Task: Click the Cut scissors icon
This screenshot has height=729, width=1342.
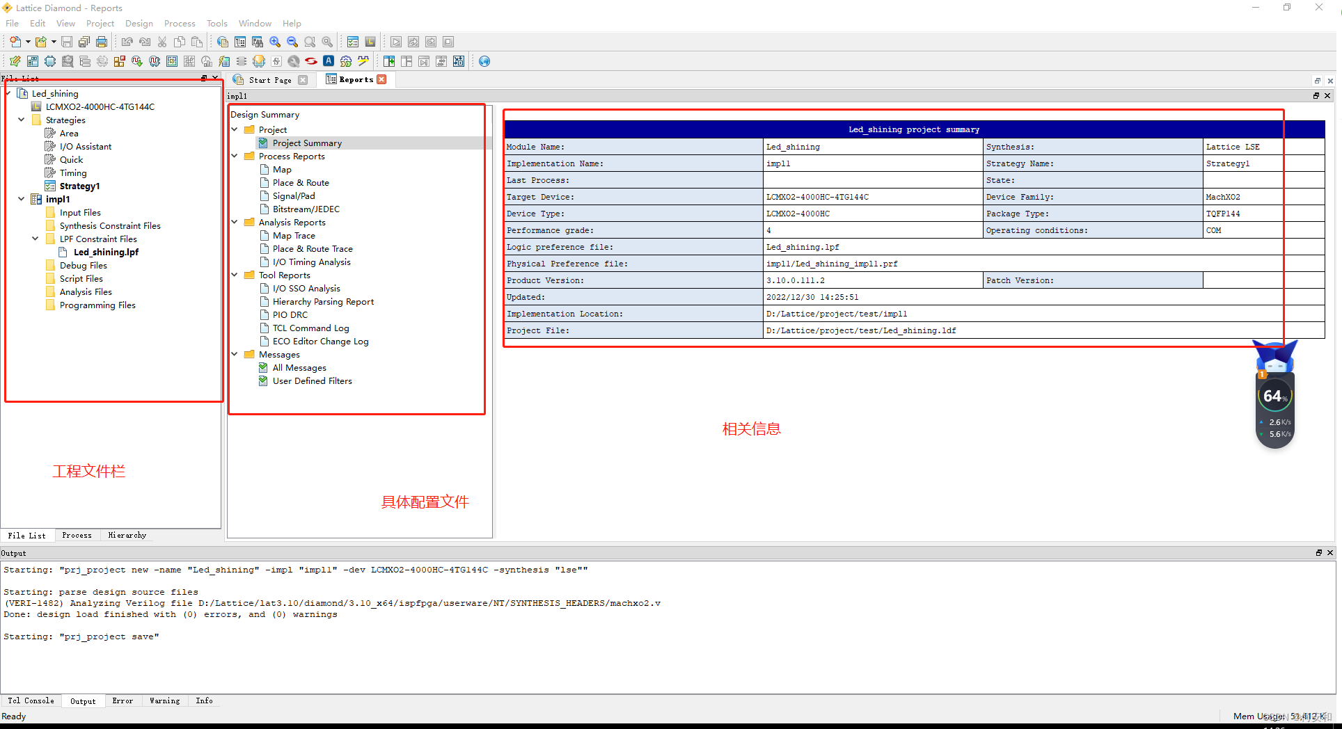Action: pyautogui.click(x=162, y=42)
